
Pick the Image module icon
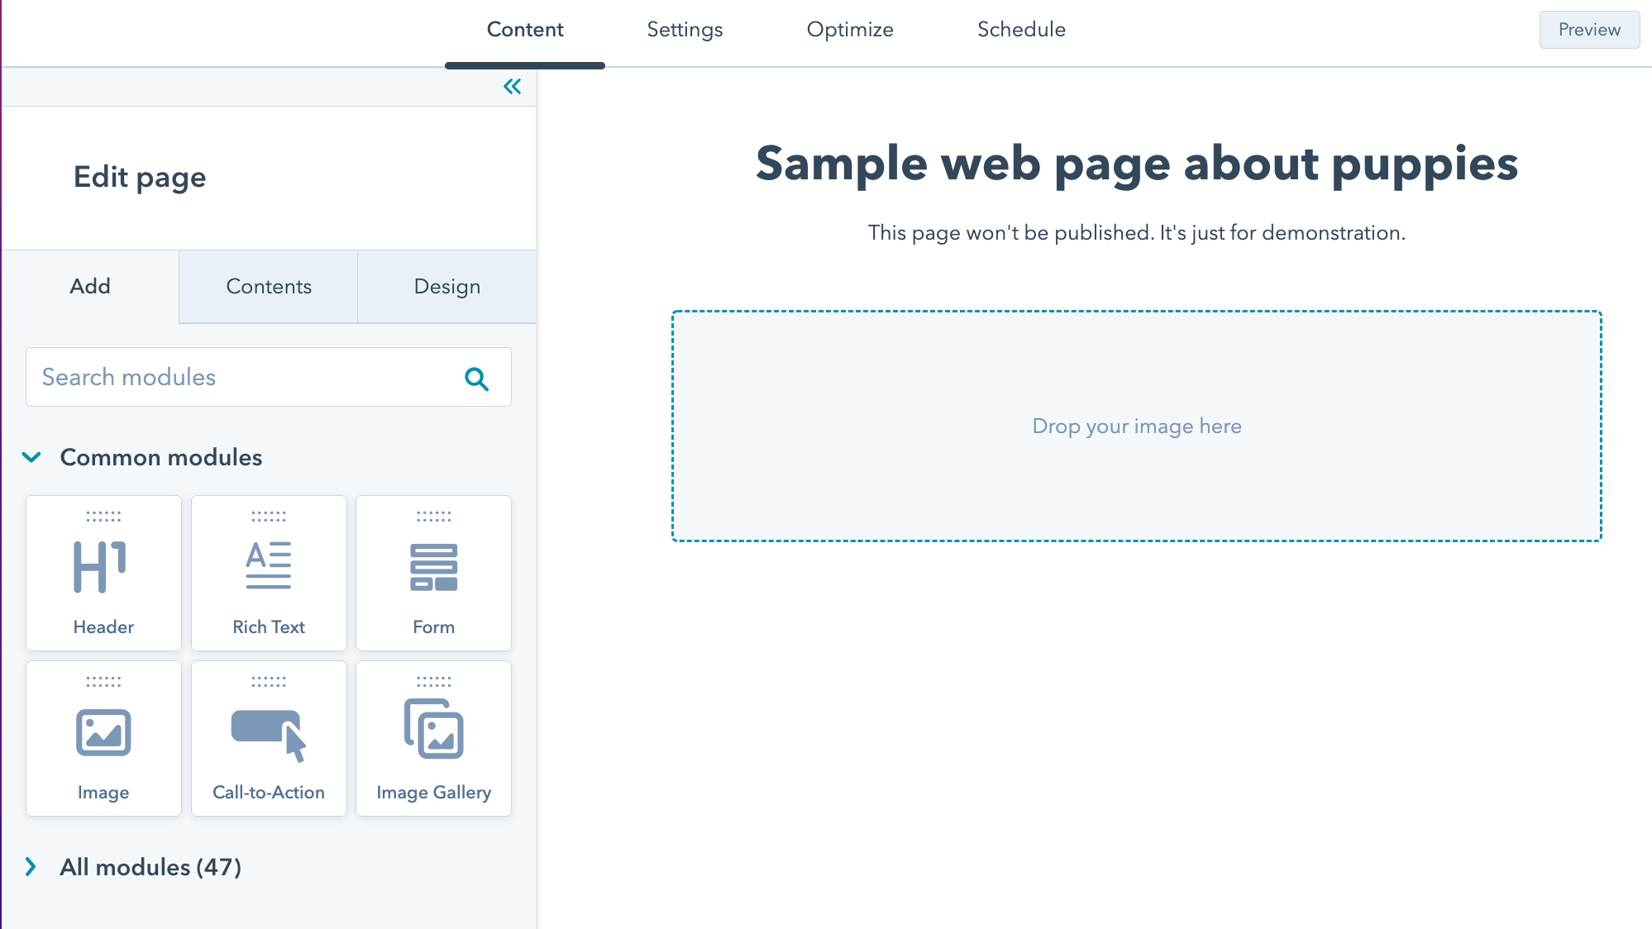103,732
